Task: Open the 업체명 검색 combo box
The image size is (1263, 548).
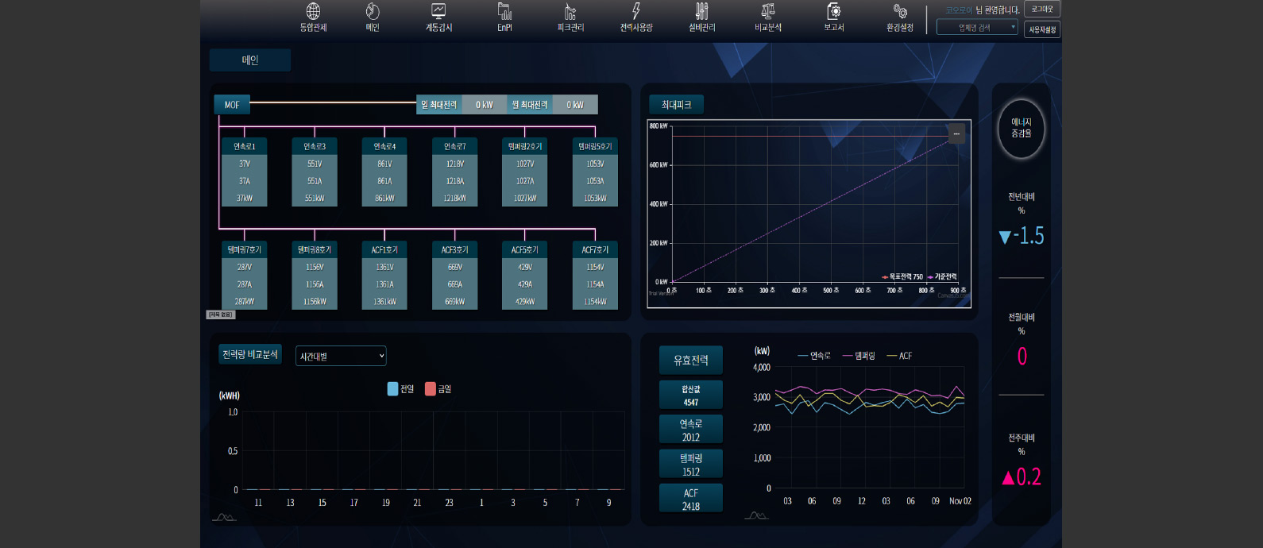Action: click(977, 28)
